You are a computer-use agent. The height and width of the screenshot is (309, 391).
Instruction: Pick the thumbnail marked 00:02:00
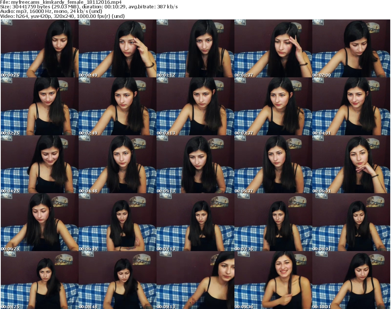pyautogui.click(x=351, y=48)
